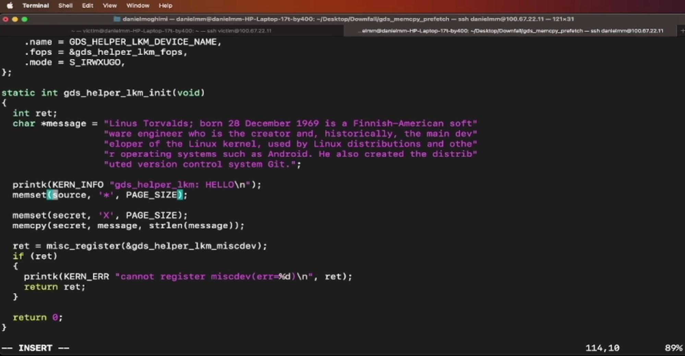The width and height of the screenshot is (685, 356).
Task: Open the Apple menu
Action: (x=10, y=5)
